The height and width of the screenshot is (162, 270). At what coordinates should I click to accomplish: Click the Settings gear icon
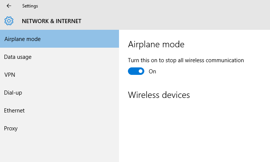(x=9, y=21)
